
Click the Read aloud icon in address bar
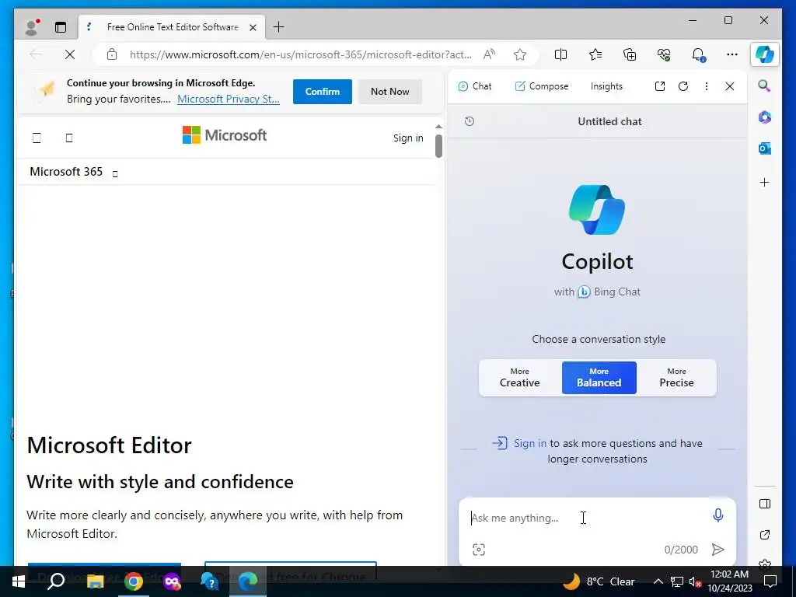[490, 54]
